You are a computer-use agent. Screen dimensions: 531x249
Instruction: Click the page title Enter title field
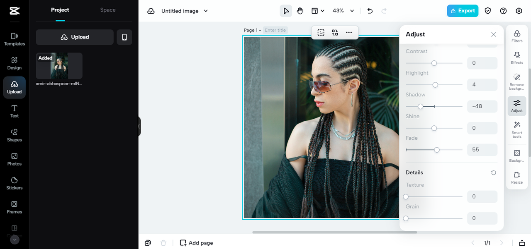point(275,30)
